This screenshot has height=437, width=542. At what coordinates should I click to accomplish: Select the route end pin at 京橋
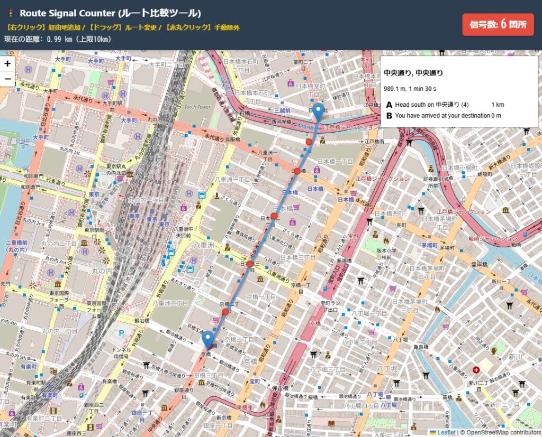click(x=209, y=339)
